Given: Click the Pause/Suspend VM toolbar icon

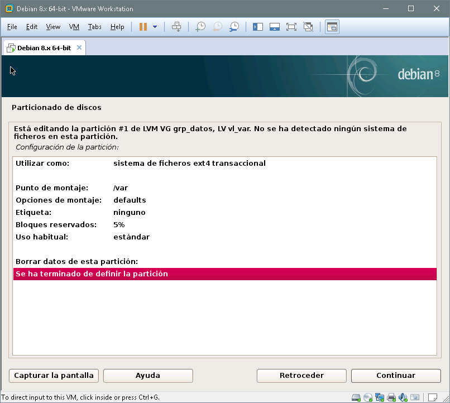Looking at the screenshot, I should 143,27.
